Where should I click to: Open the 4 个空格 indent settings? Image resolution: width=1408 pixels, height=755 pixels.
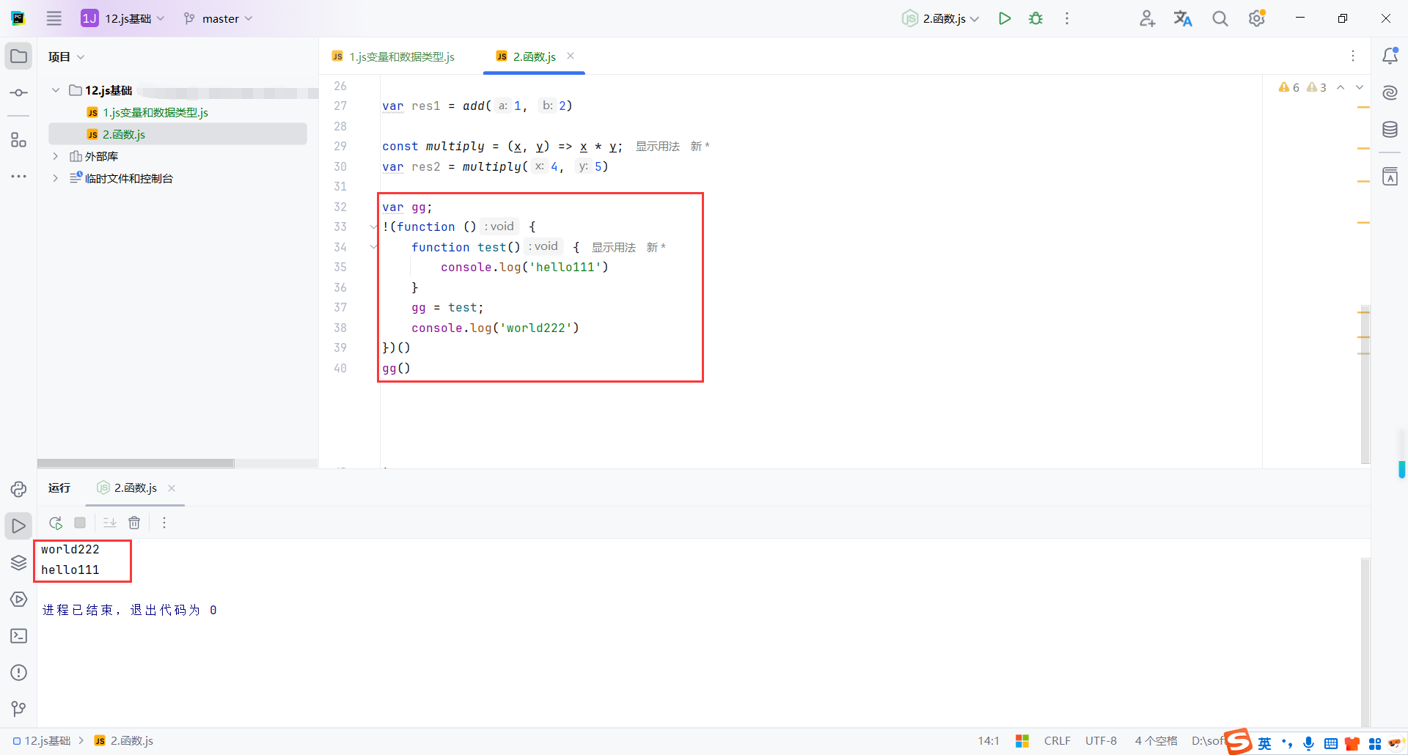1156,741
